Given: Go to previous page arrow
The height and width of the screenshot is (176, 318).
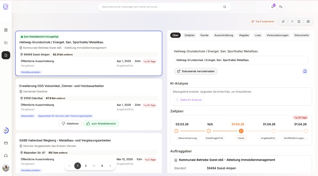Looking at the screenshot, I should [69, 166].
